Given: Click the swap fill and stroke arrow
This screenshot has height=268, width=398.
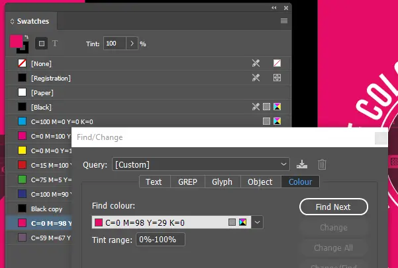Looking at the screenshot, I should pyautogui.click(x=26, y=37).
